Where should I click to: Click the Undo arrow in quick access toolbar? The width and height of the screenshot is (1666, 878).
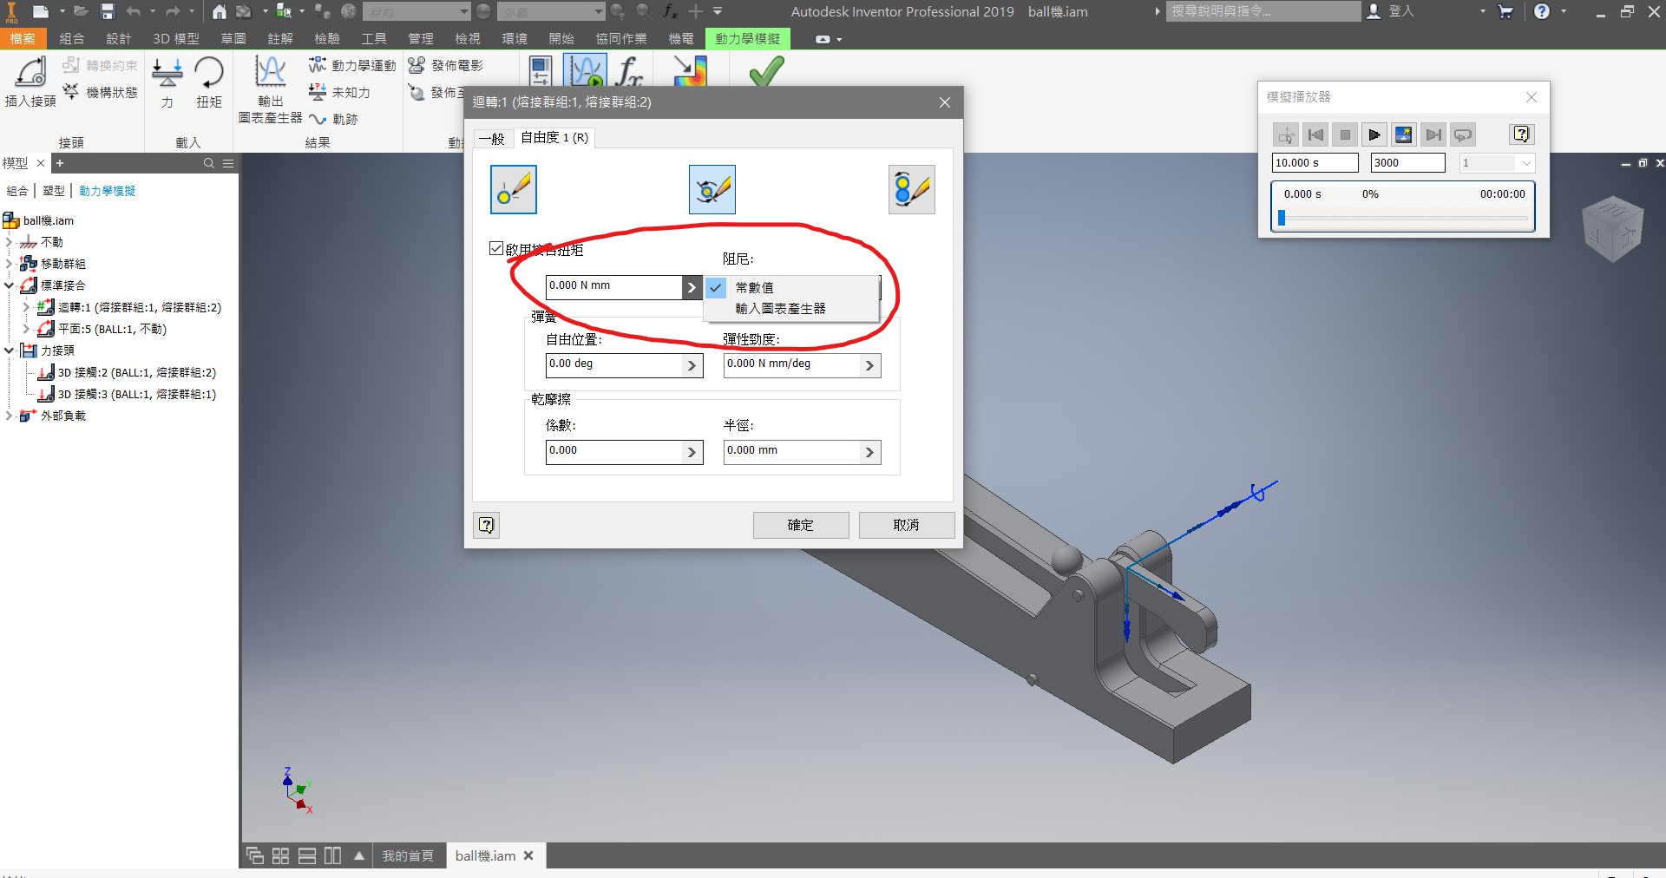pos(134,11)
